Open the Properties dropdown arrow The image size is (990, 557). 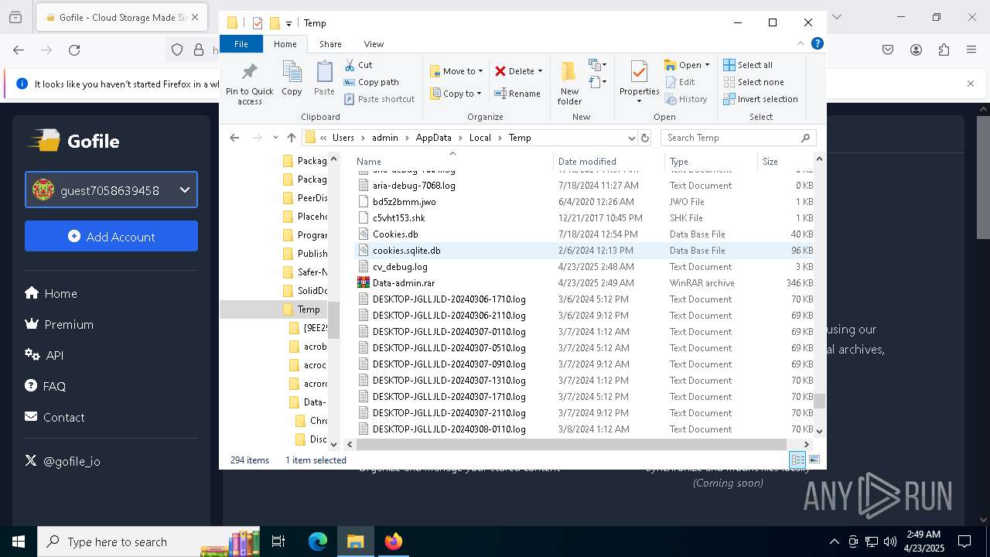click(639, 101)
